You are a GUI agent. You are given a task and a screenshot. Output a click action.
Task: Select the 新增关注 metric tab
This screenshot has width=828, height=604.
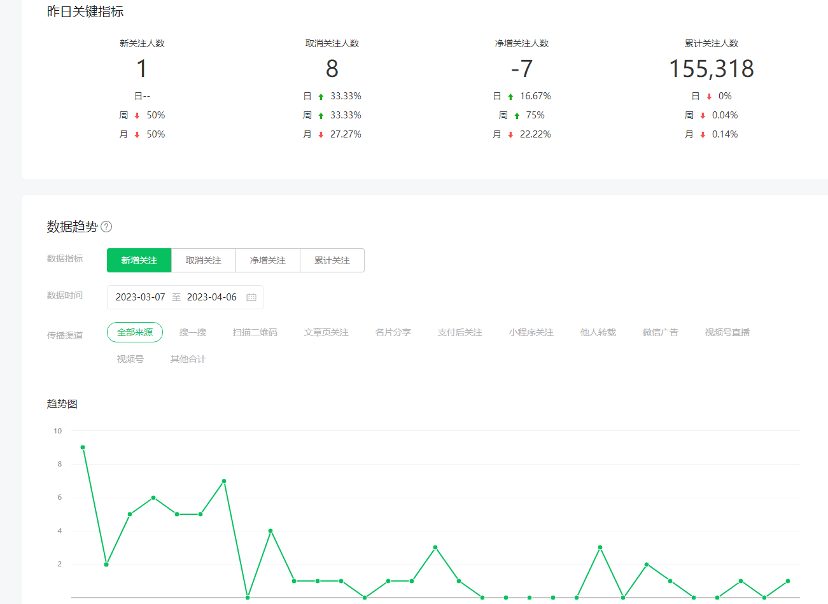pyautogui.click(x=139, y=260)
